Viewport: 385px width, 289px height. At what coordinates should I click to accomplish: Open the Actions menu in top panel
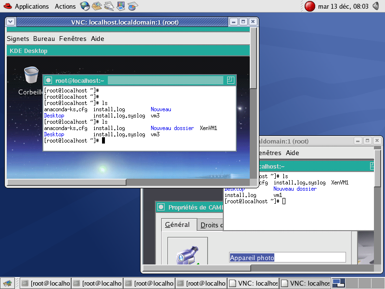tap(65, 6)
